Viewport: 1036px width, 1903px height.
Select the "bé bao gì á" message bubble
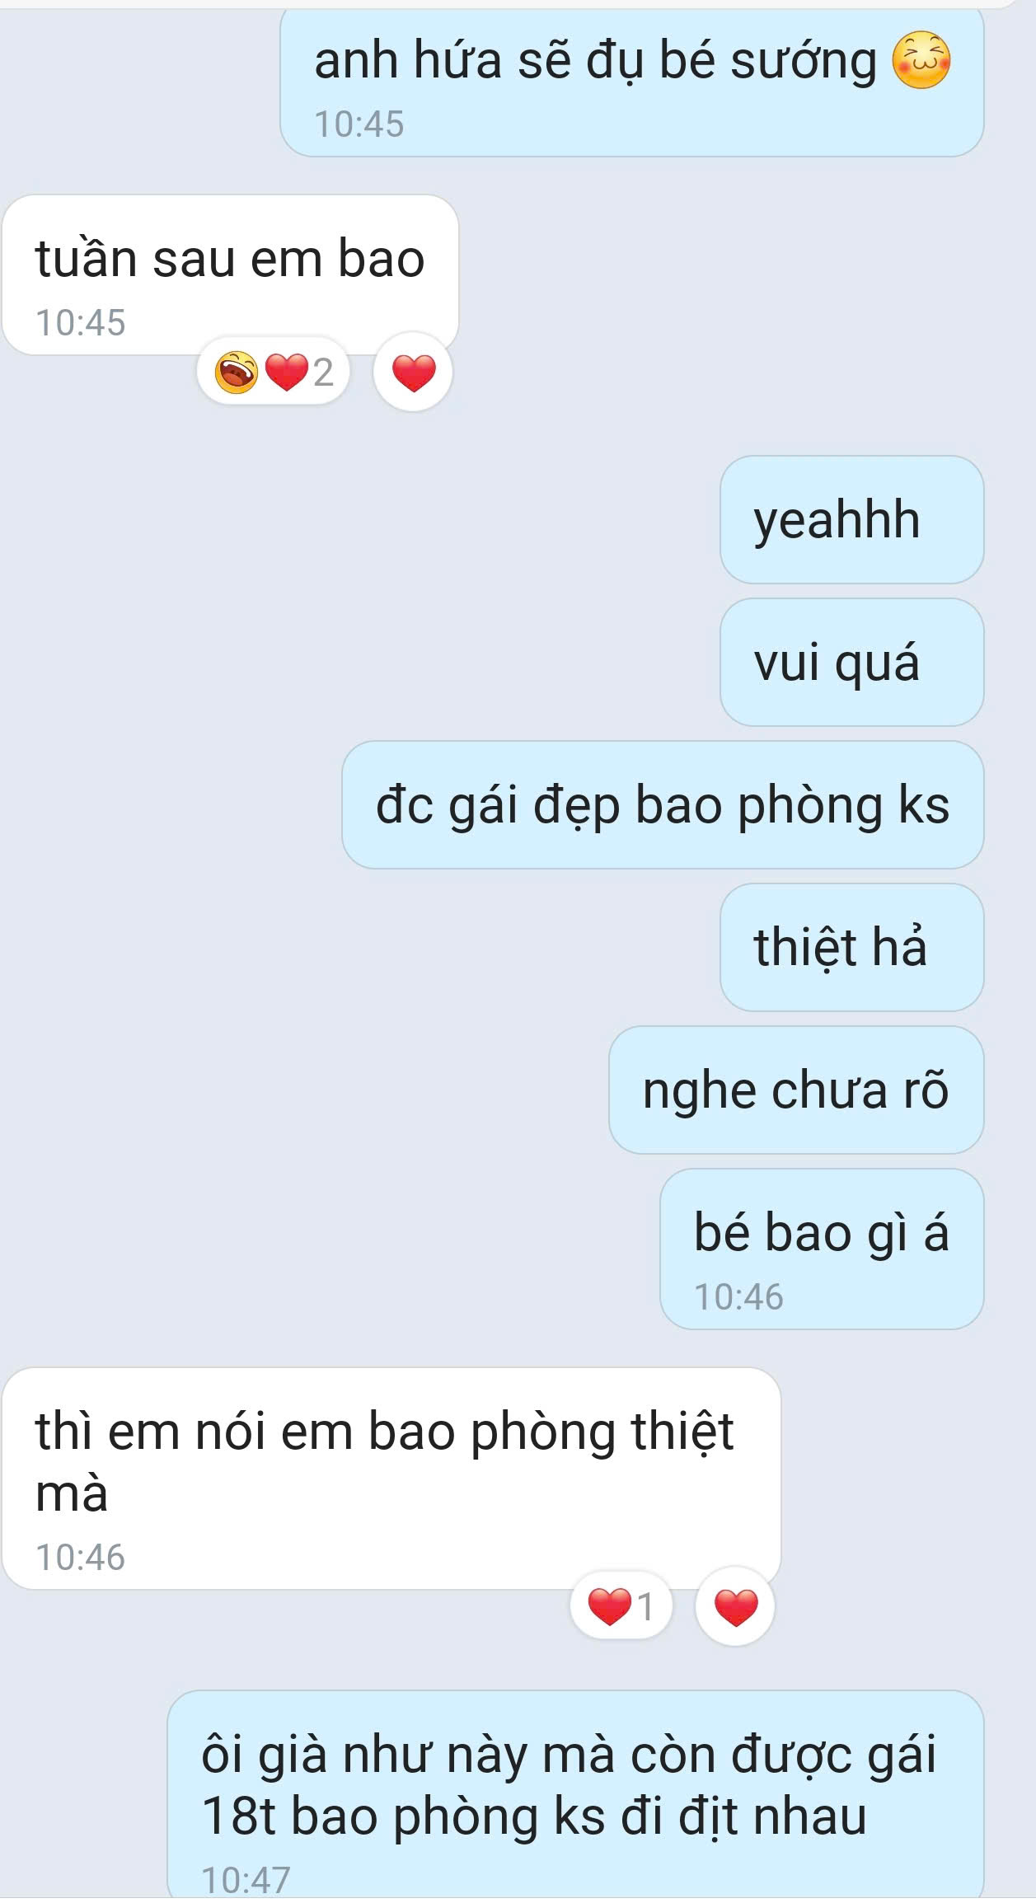[822, 1249]
